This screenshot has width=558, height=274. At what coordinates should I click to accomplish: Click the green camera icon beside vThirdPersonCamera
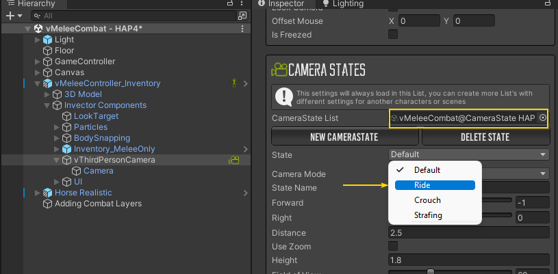tap(233, 161)
